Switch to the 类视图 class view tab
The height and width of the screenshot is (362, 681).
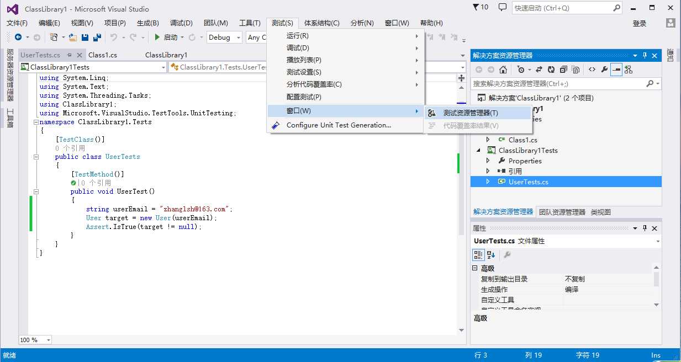[601, 212]
